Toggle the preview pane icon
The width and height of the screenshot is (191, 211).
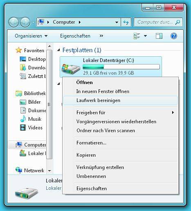pos(159,36)
